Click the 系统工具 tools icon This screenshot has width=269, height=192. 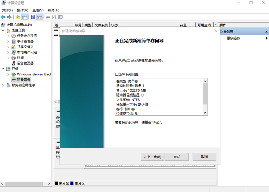coord(8,30)
